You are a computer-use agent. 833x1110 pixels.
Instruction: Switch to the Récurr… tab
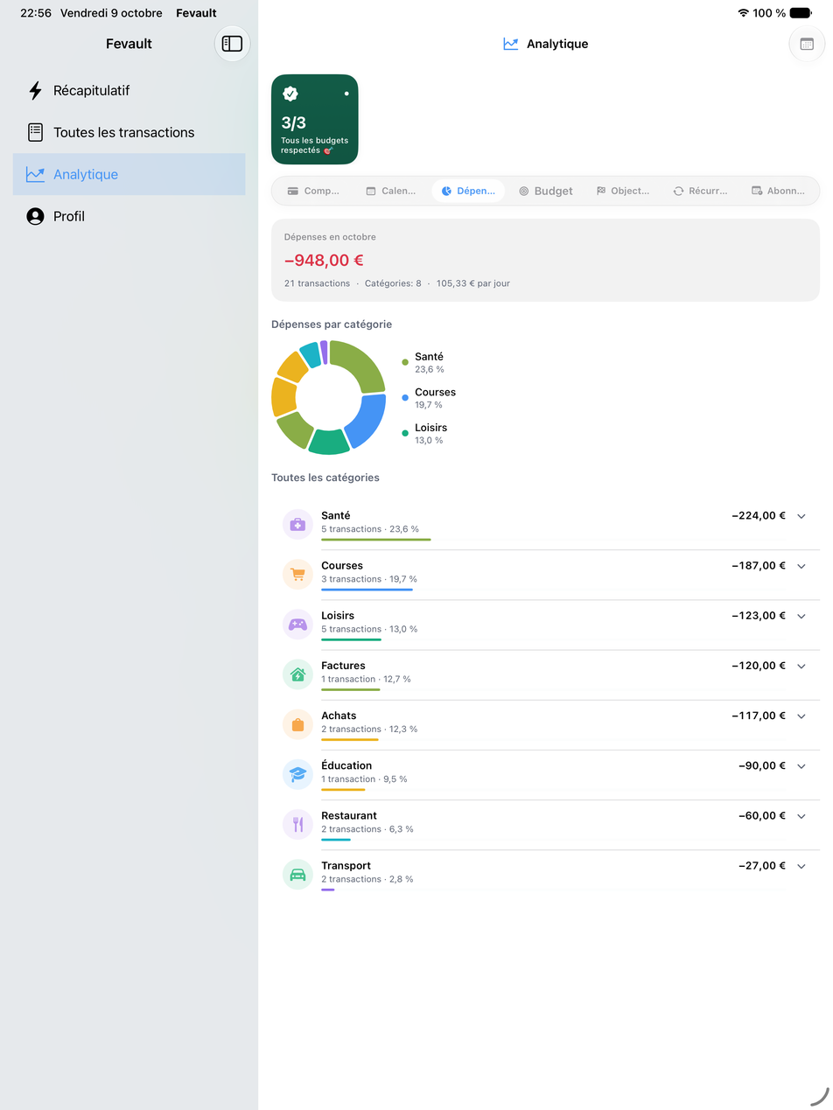pyautogui.click(x=700, y=191)
